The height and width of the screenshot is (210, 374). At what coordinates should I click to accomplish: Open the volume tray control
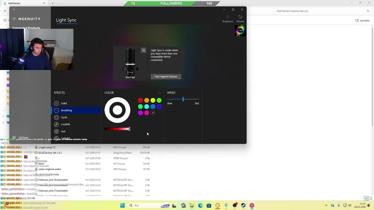pyautogui.click(x=349, y=205)
